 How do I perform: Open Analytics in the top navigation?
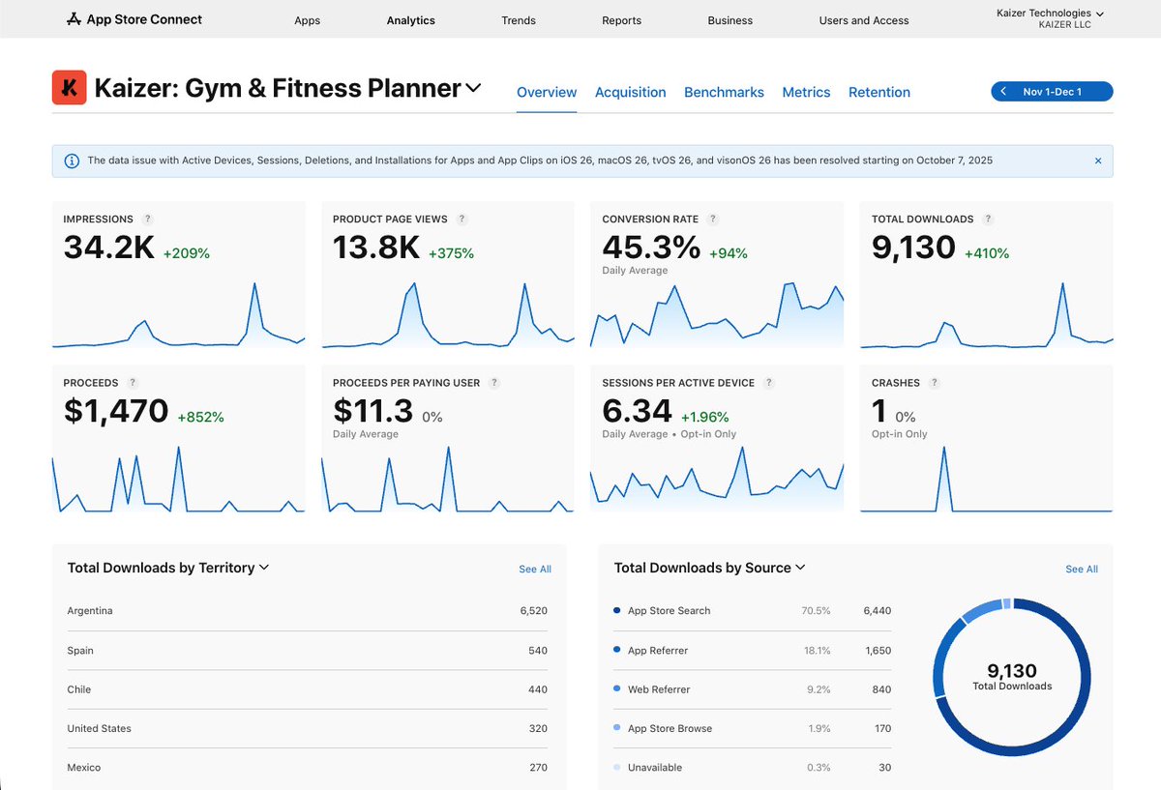tap(411, 20)
